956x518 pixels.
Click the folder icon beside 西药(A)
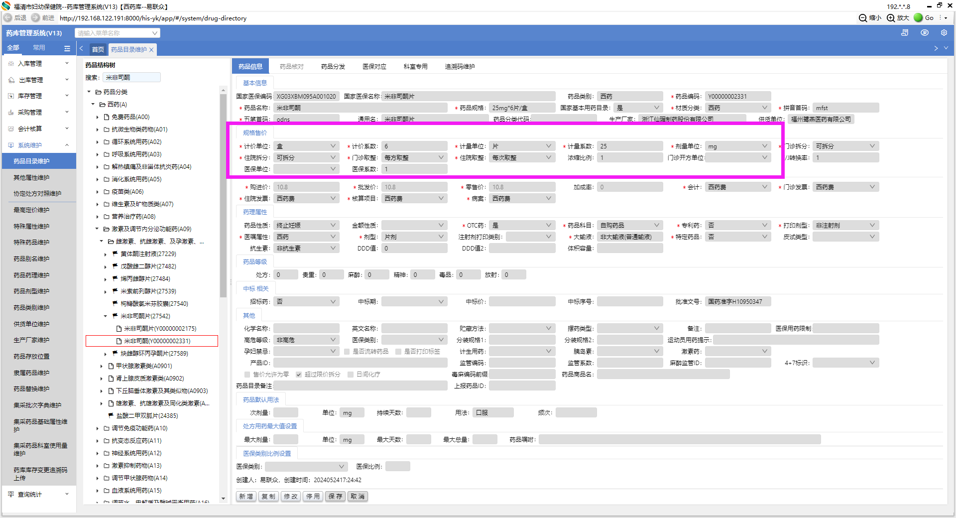tap(102, 105)
